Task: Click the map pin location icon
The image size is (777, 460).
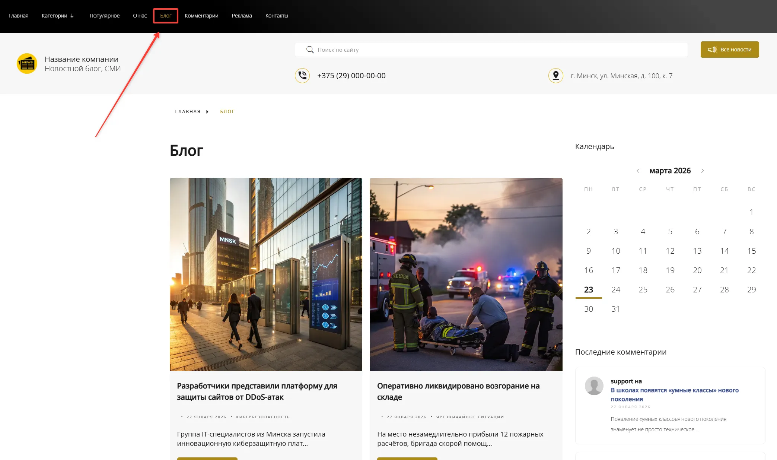Action: (555, 76)
